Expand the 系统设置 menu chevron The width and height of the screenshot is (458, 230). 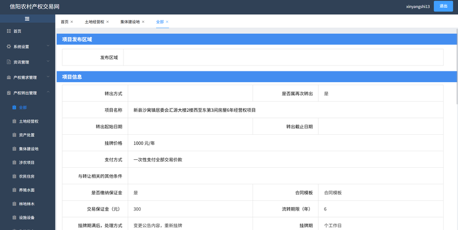pos(48,46)
